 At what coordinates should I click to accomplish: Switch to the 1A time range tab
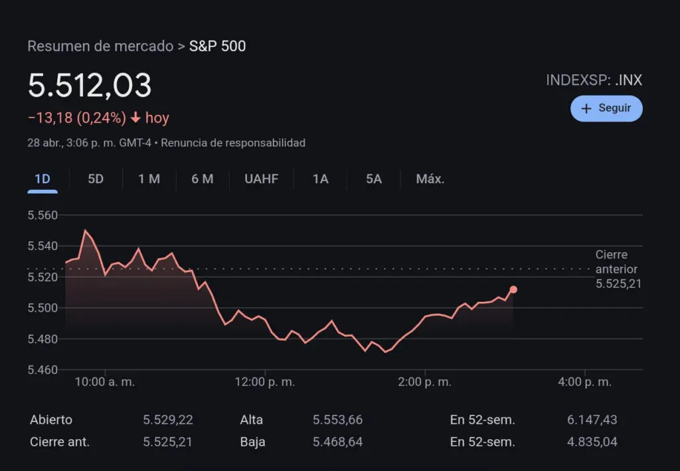point(321,179)
